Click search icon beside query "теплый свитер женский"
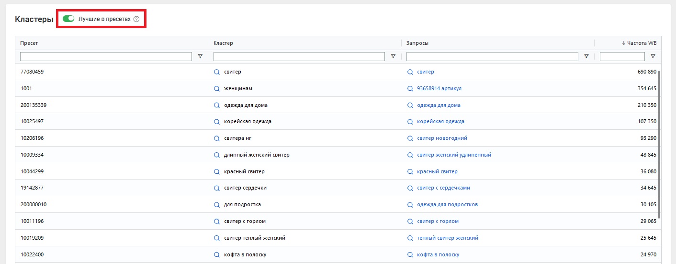The width and height of the screenshot is (676, 264). coord(410,238)
